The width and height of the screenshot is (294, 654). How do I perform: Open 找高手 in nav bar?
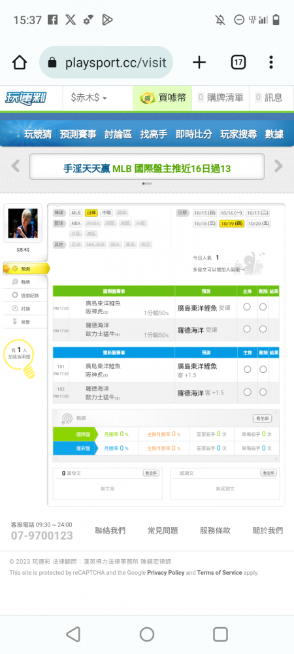pyautogui.click(x=154, y=134)
